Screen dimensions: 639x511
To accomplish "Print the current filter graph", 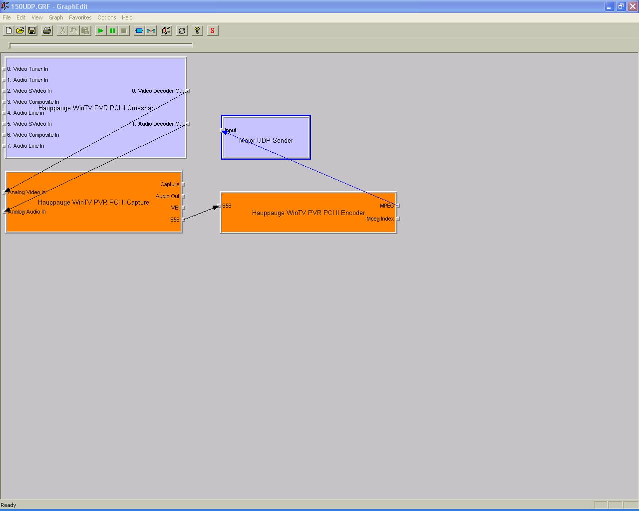I will [x=46, y=30].
